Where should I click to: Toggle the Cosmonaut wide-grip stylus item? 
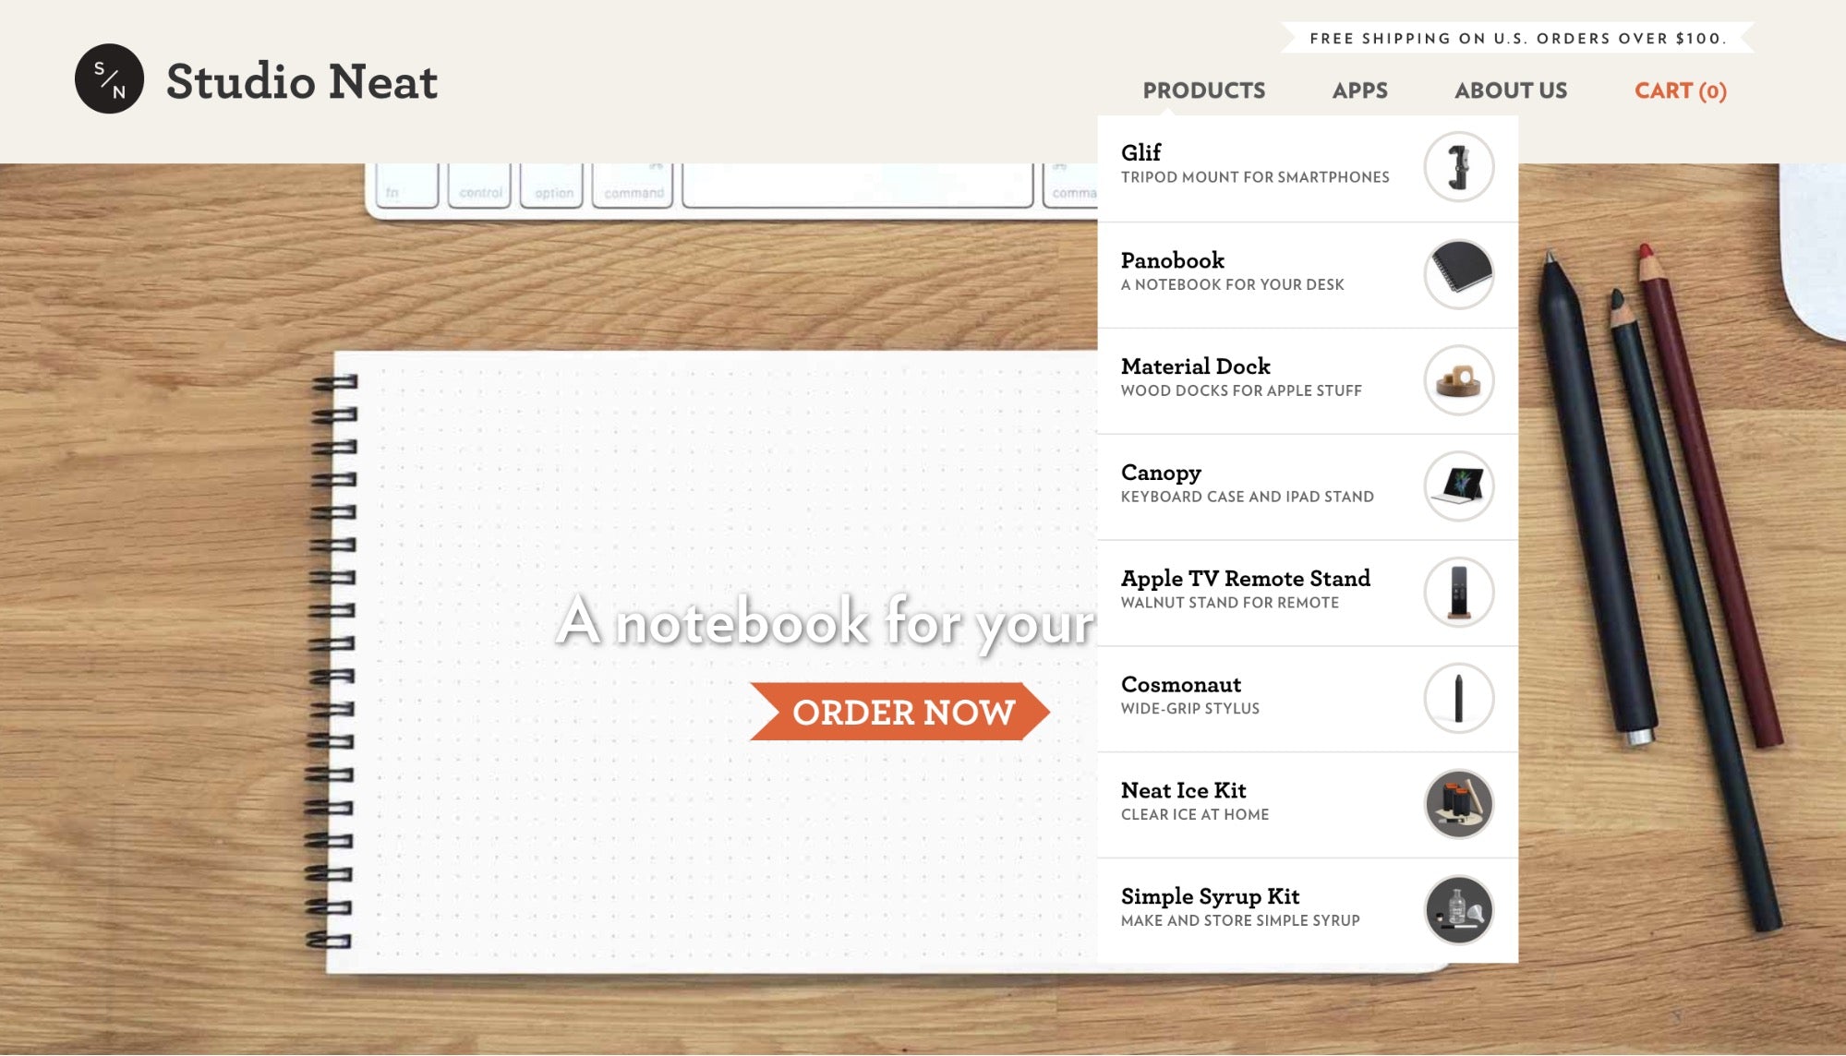tap(1306, 697)
